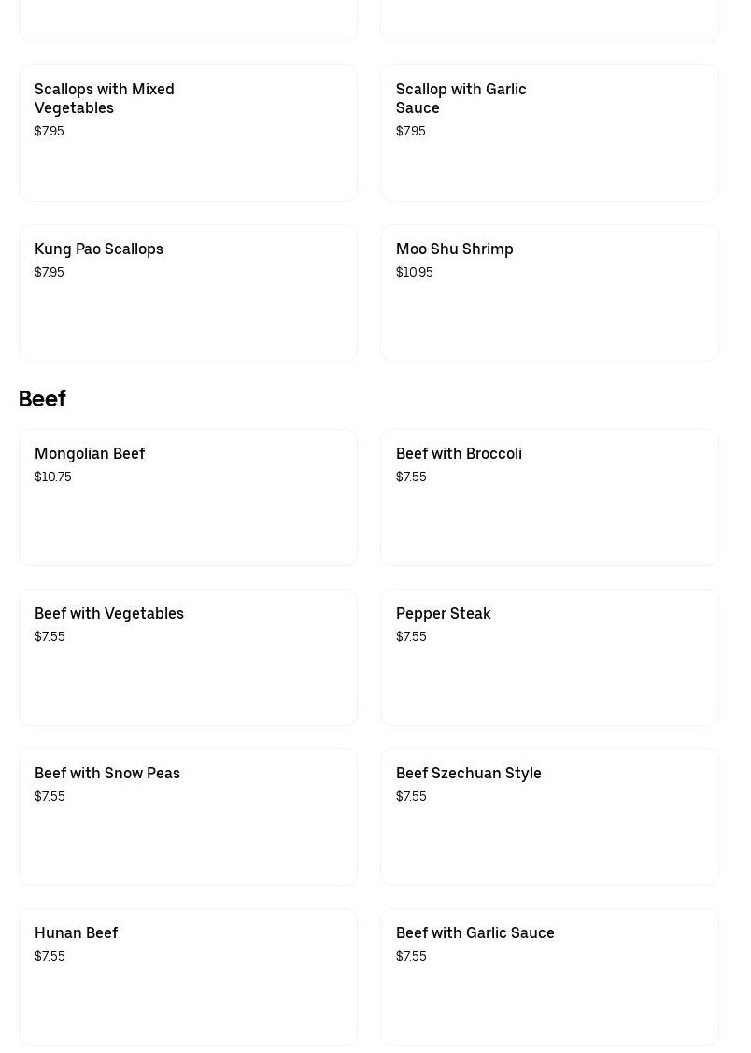The height and width of the screenshot is (1053, 751).
Task: Choose Beef Szechuan Style dish
Action: 549,818
